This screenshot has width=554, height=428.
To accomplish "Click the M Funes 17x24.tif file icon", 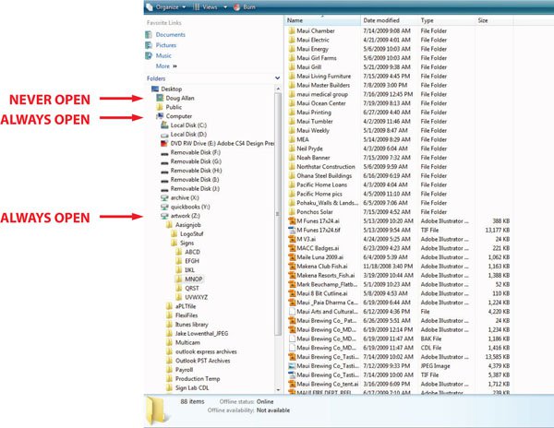I will [x=292, y=230].
